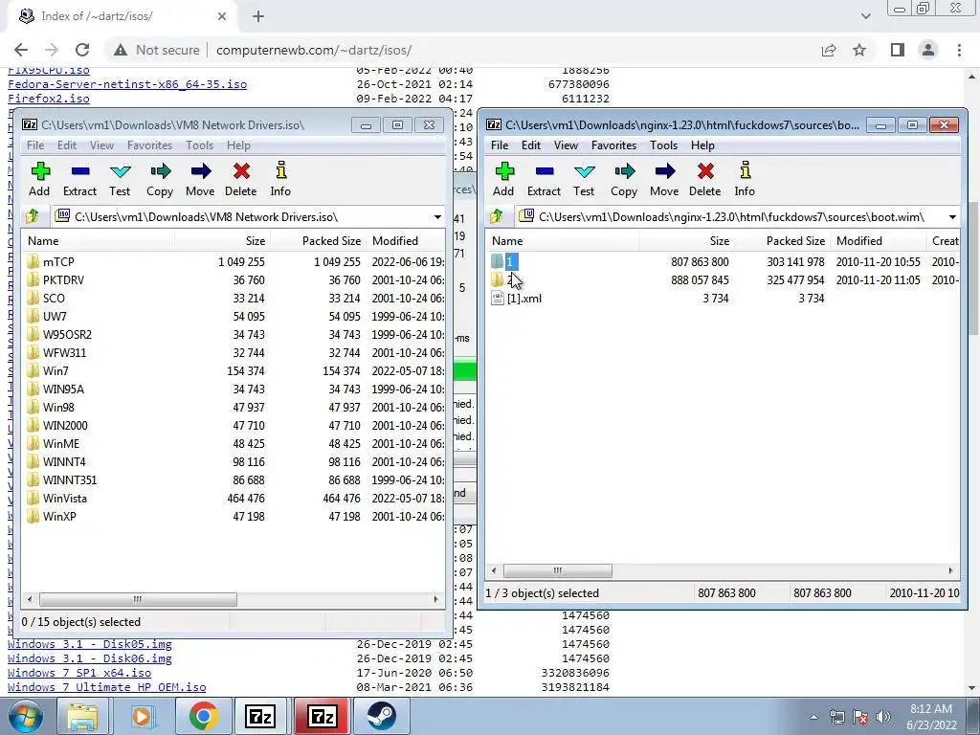This screenshot has width=980, height=735.
Task: Open Firefox2.iso link
Action: click(49, 99)
